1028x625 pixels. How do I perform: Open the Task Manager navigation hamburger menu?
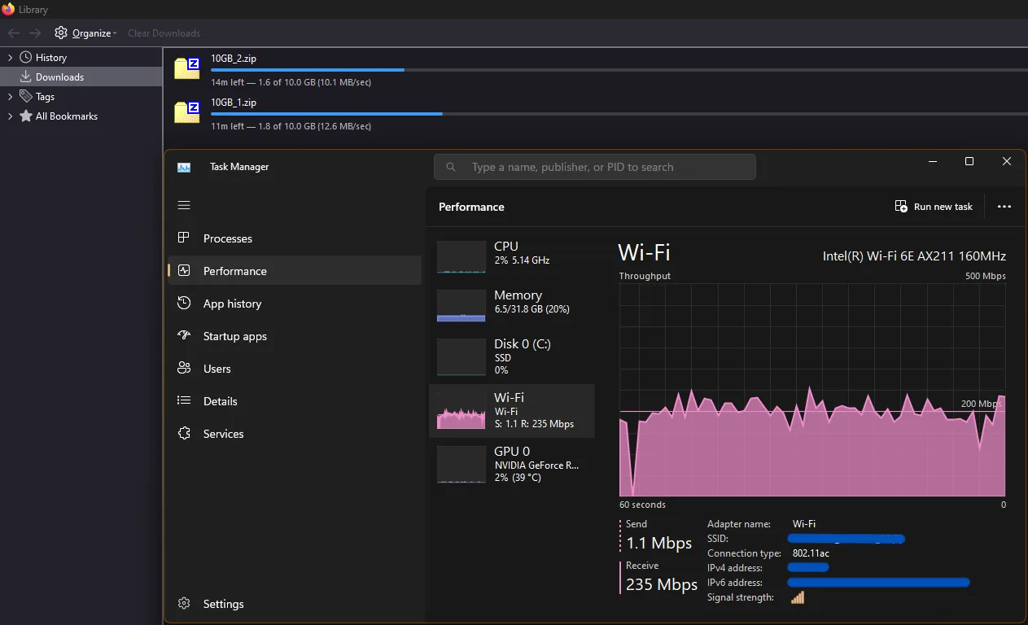pos(184,205)
